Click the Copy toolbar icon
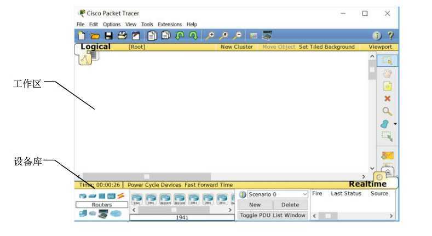 [x=152, y=36]
